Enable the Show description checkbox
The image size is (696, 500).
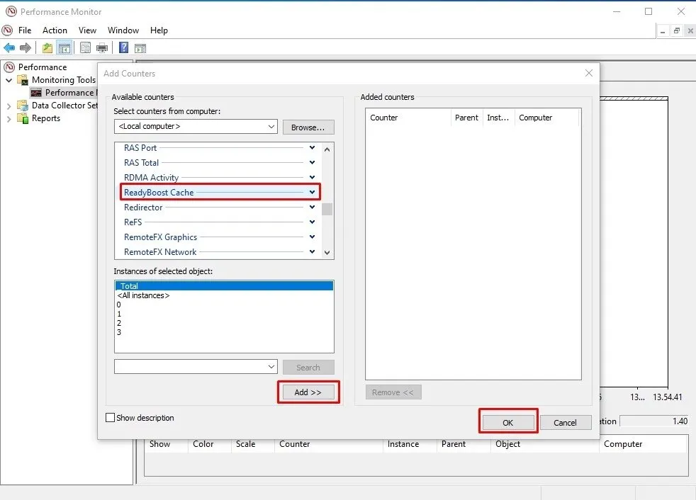(x=110, y=418)
